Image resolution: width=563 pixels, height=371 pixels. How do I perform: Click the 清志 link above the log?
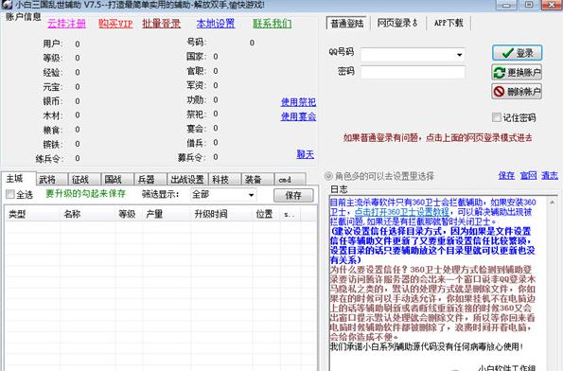point(550,176)
